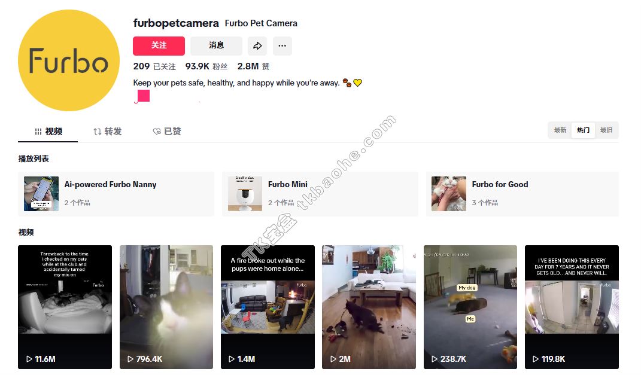Click the share arrow icon
The height and width of the screenshot is (375, 641).
[257, 45]
